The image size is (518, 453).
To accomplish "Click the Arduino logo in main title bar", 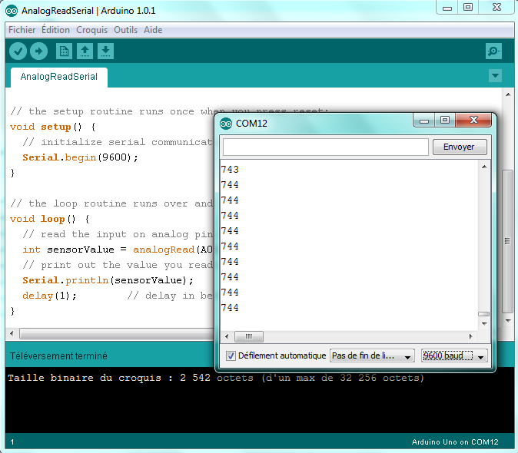I will pos(12,11).
